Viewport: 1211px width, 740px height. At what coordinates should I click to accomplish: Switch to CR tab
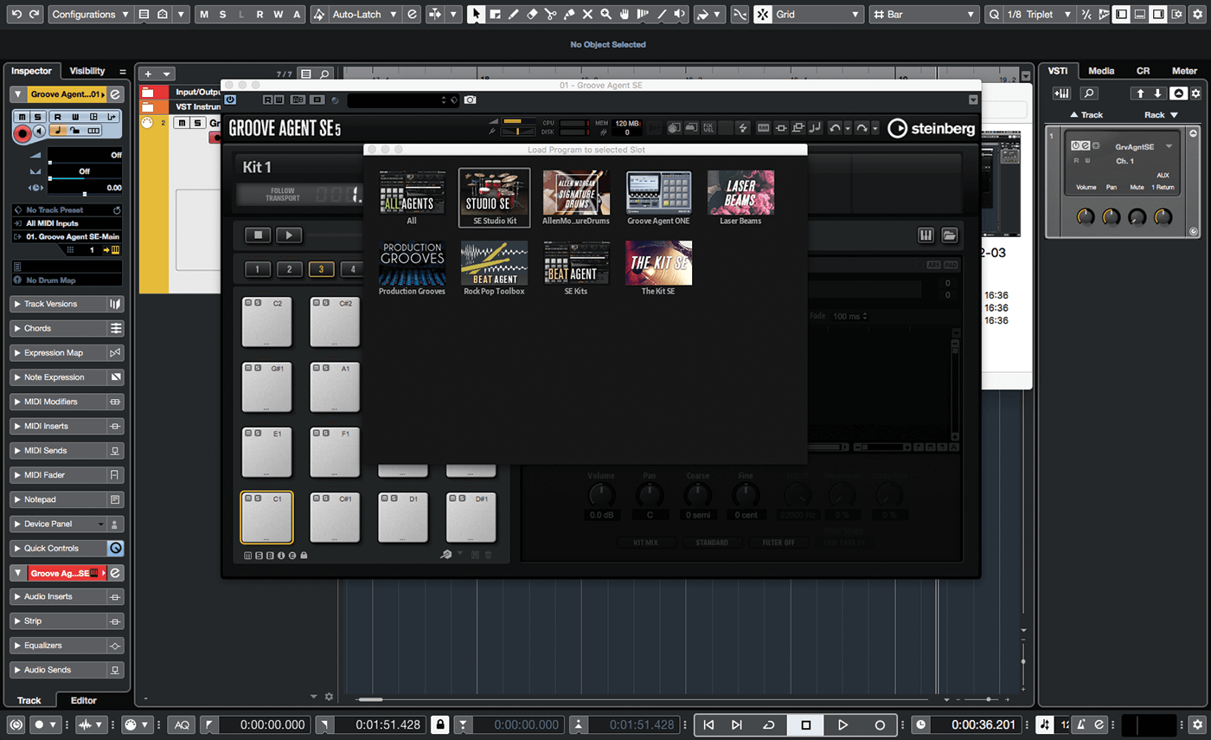1144,71
